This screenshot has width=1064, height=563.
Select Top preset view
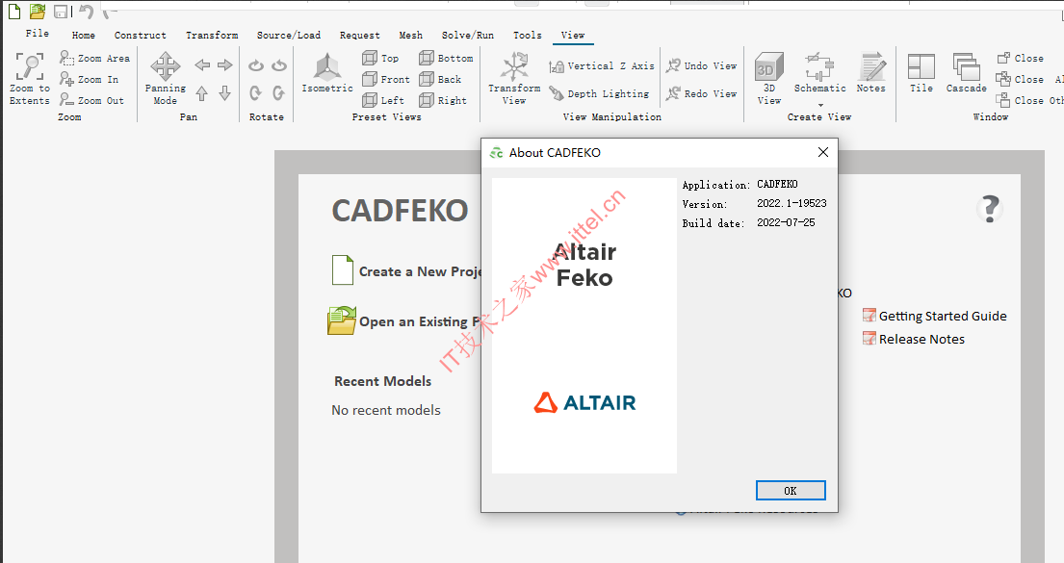click(380, 59)
